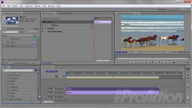Select the Zoom magnifier tool
The width and height of the screenshot is (192, 108).
pos(188,100)
